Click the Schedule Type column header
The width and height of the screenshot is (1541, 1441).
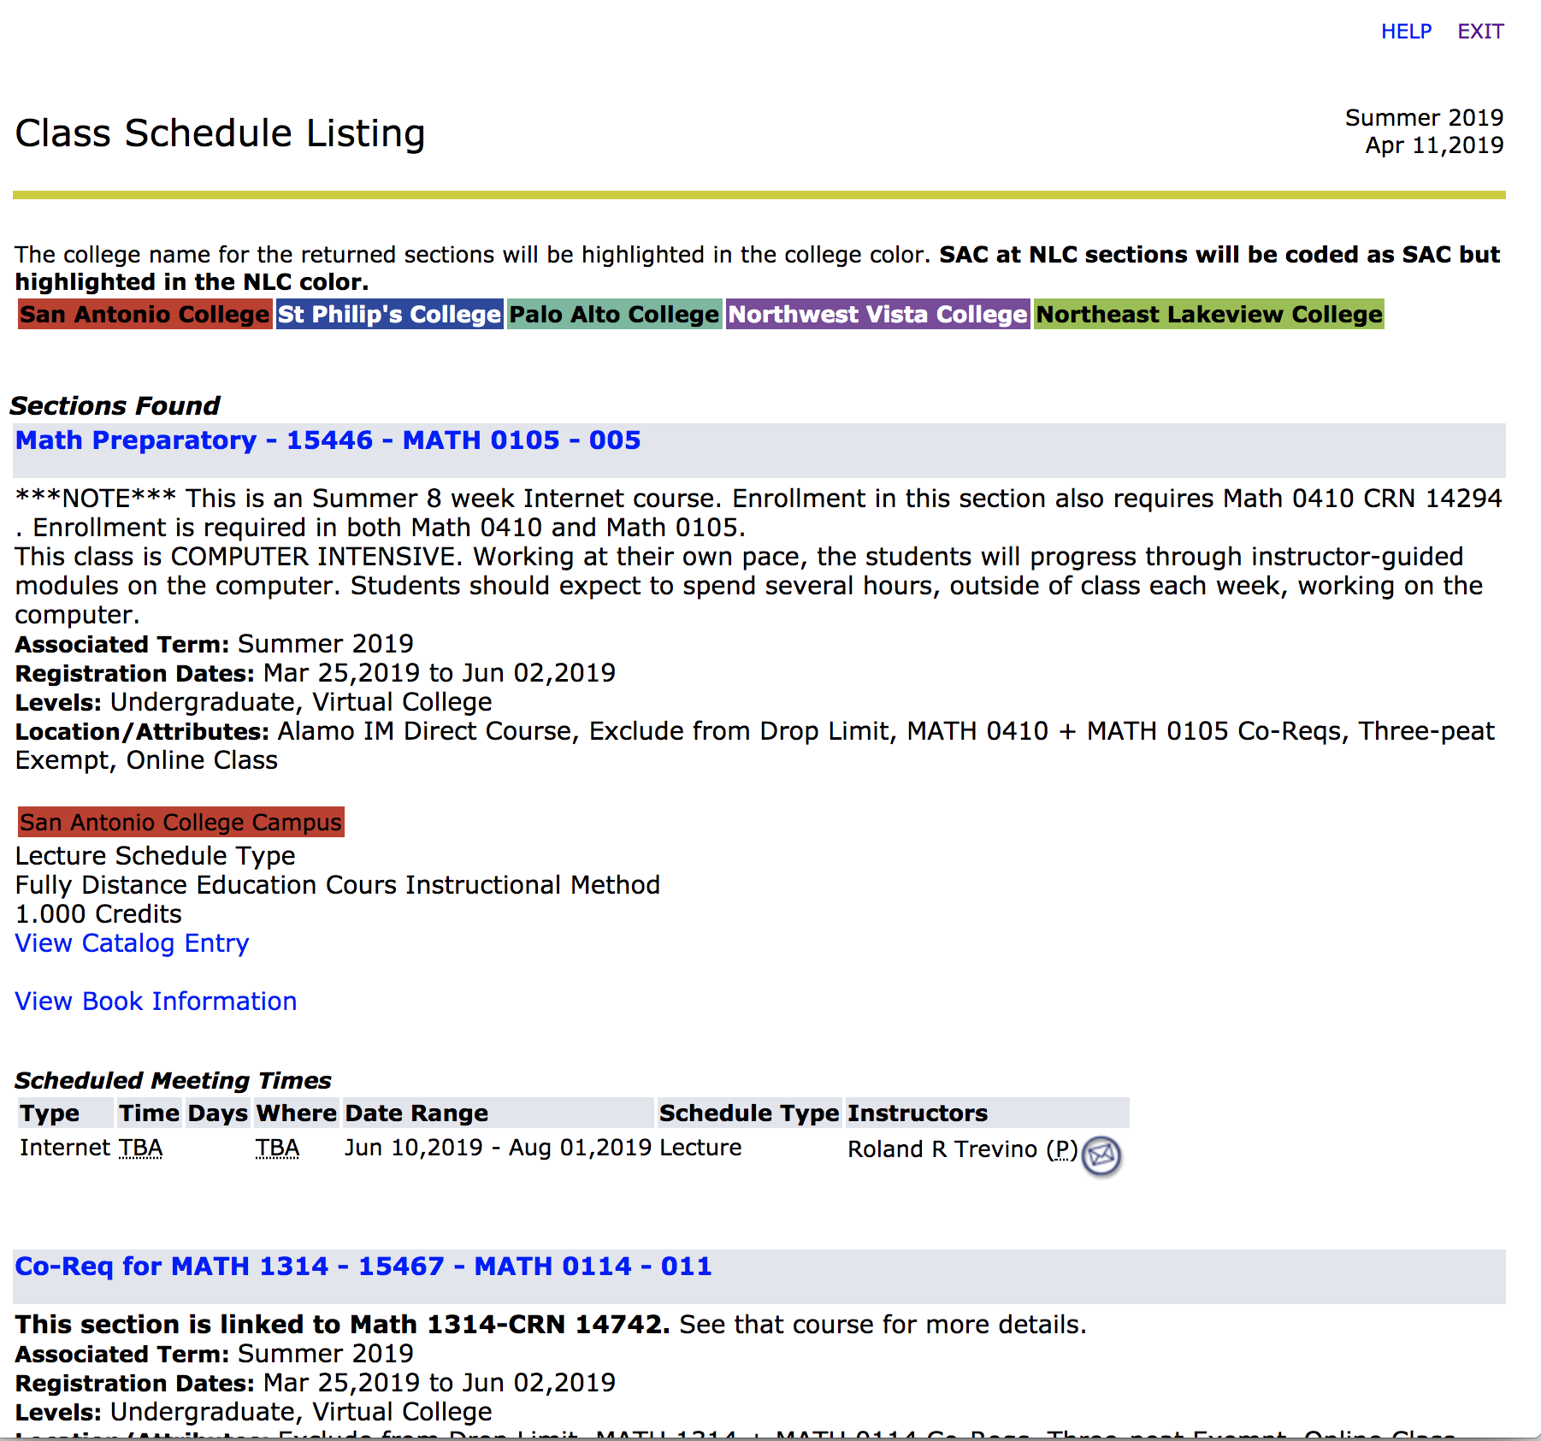pyautogui.click(x=749, y=1113)
